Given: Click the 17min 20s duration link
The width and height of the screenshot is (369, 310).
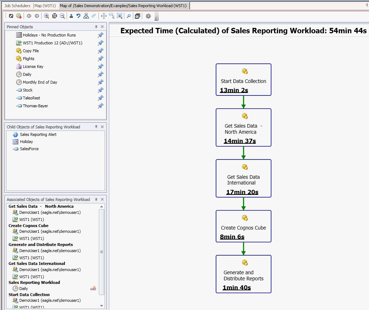Looking at the screenshot, I should (242, 192).
